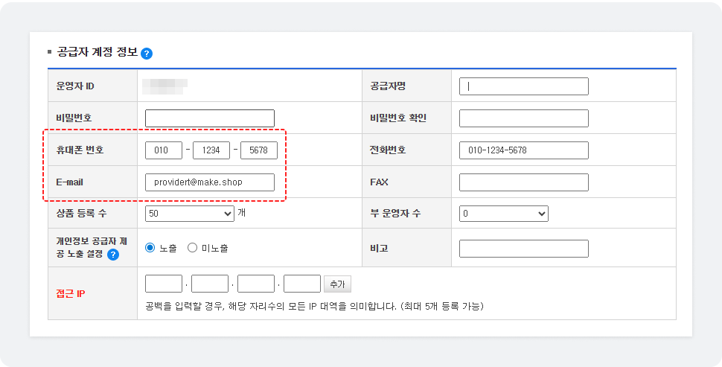
Task: Click the E-mail input field
Action: 210,182
